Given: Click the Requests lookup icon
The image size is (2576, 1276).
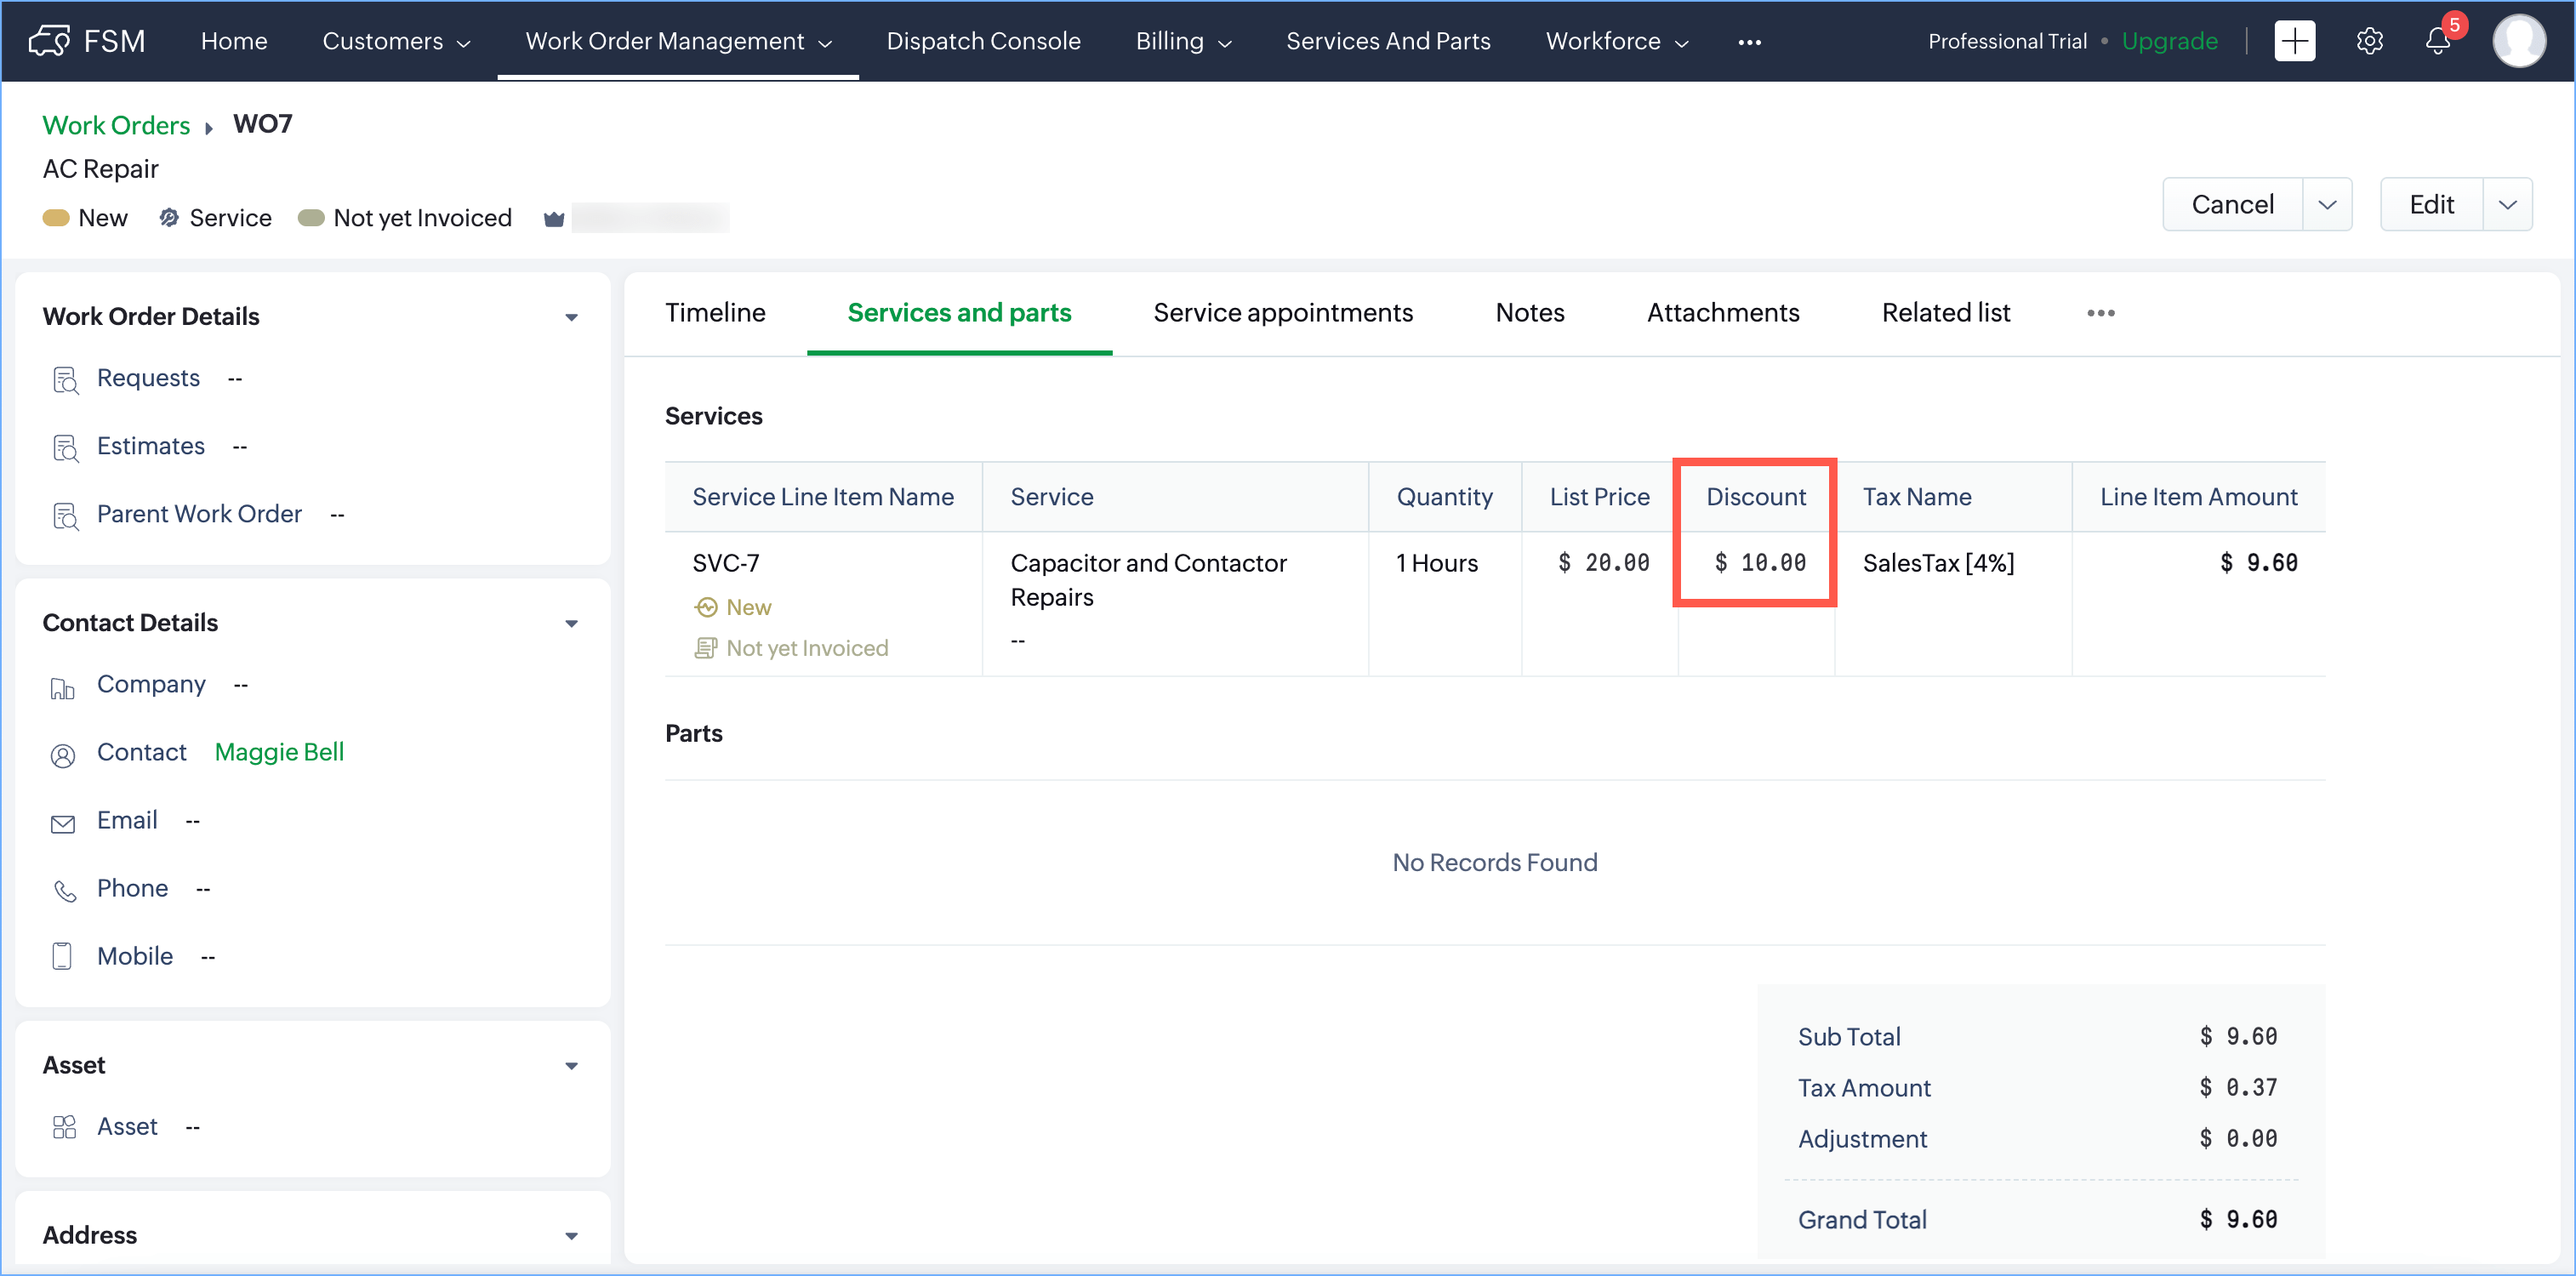Looking at the screenshot, I should coord(65,380).
